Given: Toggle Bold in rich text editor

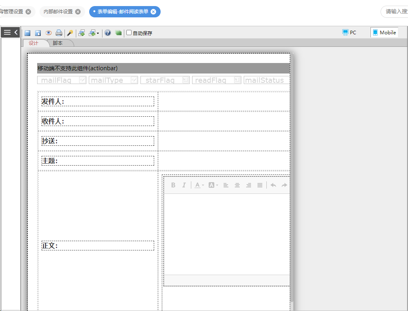Looking at the screenshot, I should point(173,185).
